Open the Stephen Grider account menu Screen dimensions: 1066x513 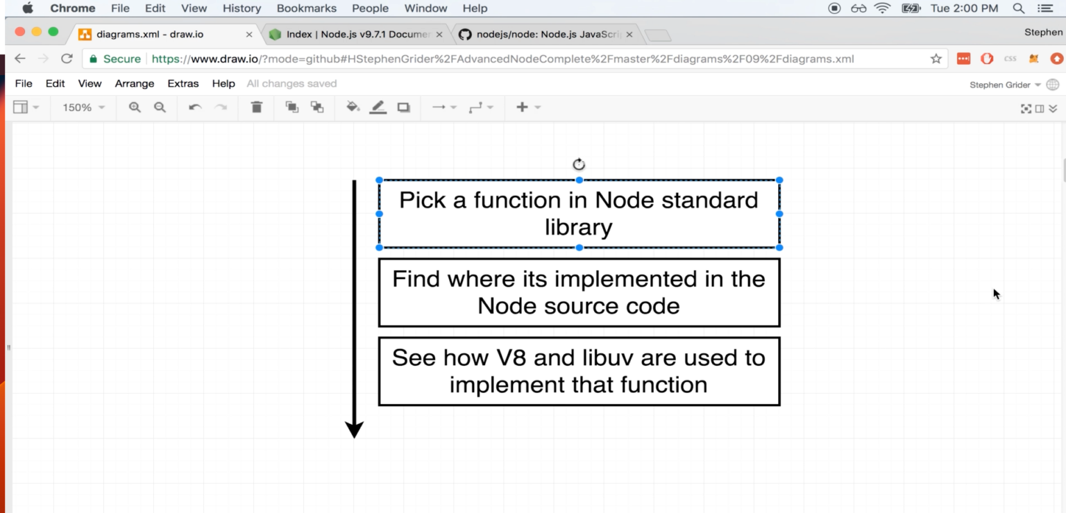(x=1005, y=85)
